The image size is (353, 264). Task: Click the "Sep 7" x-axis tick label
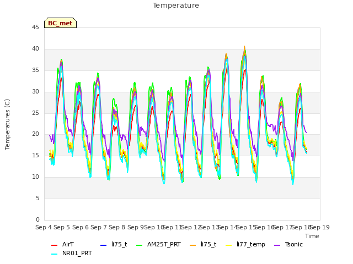tap(99, 227)
